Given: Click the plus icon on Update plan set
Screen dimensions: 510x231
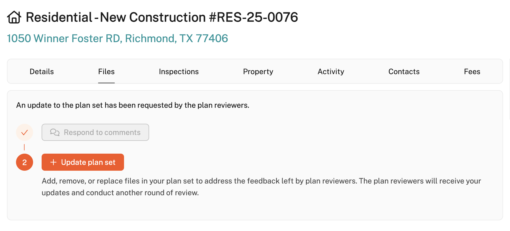Looking at the screenshot, I should [x=53, y=162].
